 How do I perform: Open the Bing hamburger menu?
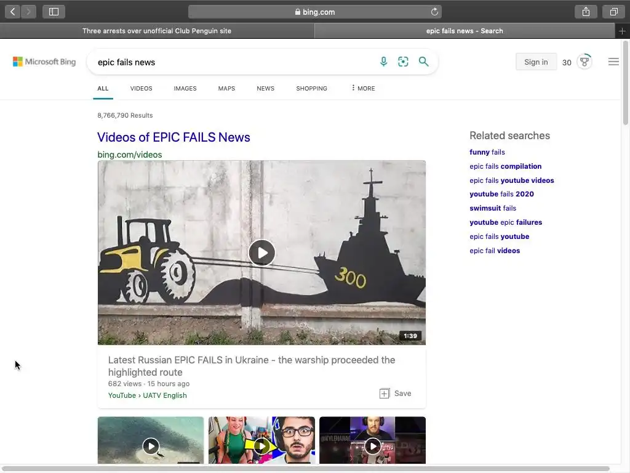click(613, 62)
